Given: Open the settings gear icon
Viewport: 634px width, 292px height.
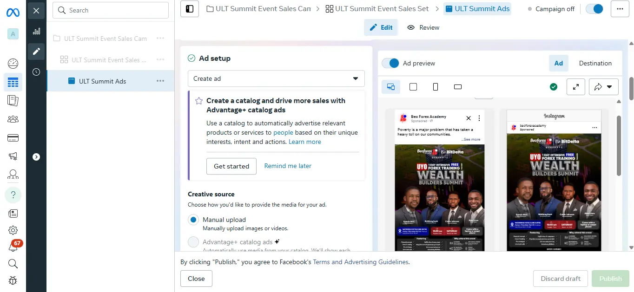Looking at the screenshot, I should 13,230.
